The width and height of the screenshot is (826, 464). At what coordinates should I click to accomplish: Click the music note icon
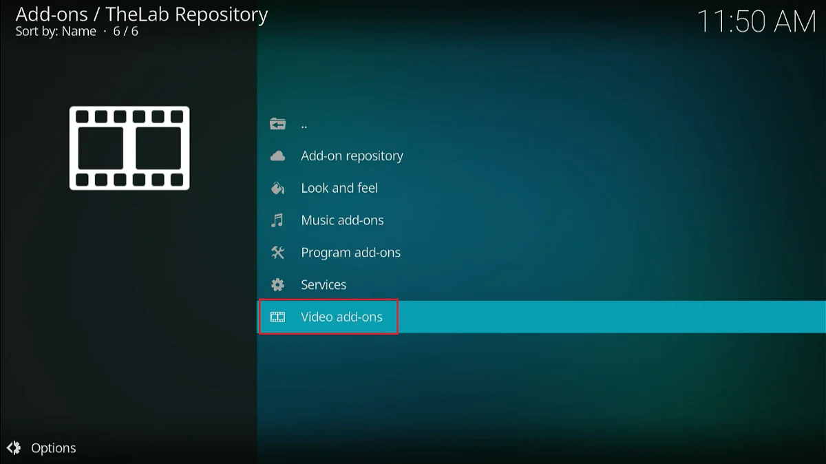coord(277,220)
